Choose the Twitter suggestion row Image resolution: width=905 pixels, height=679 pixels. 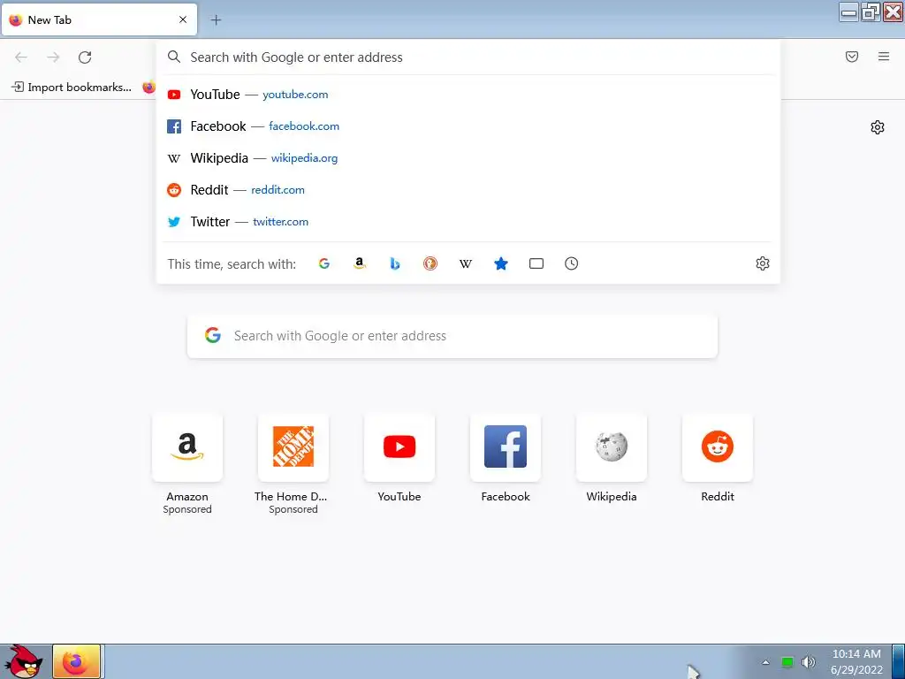468,222
